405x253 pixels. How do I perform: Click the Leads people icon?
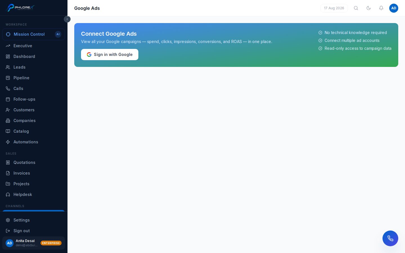8,67
